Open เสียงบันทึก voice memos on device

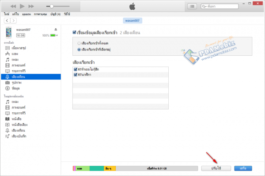30,136
